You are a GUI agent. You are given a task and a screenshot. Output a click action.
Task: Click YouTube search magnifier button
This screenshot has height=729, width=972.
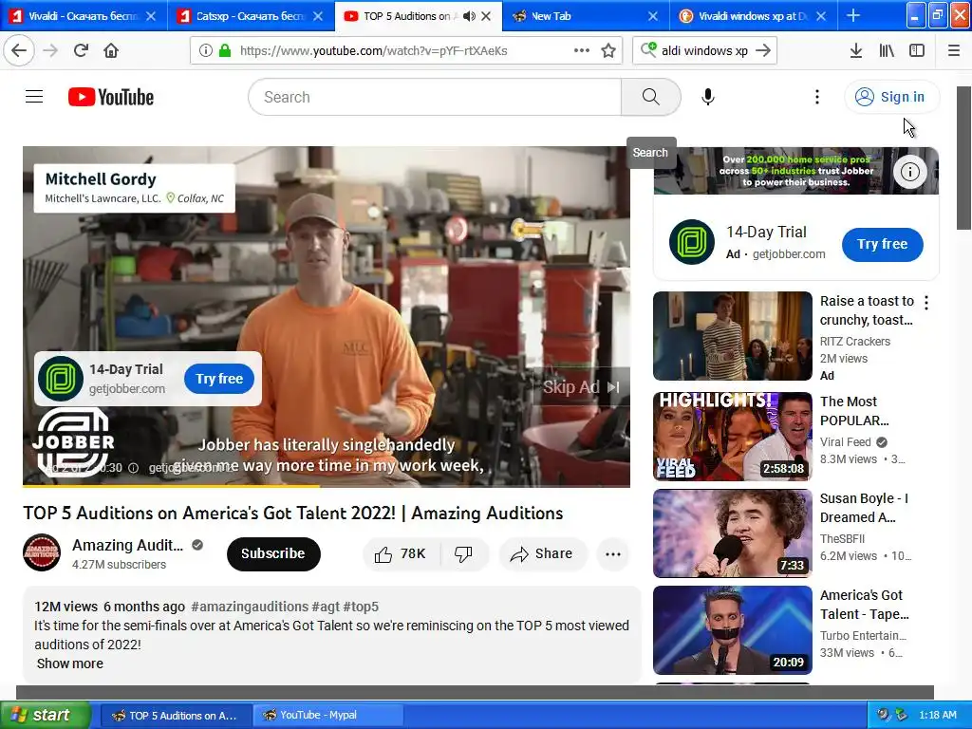click(651, 97)
